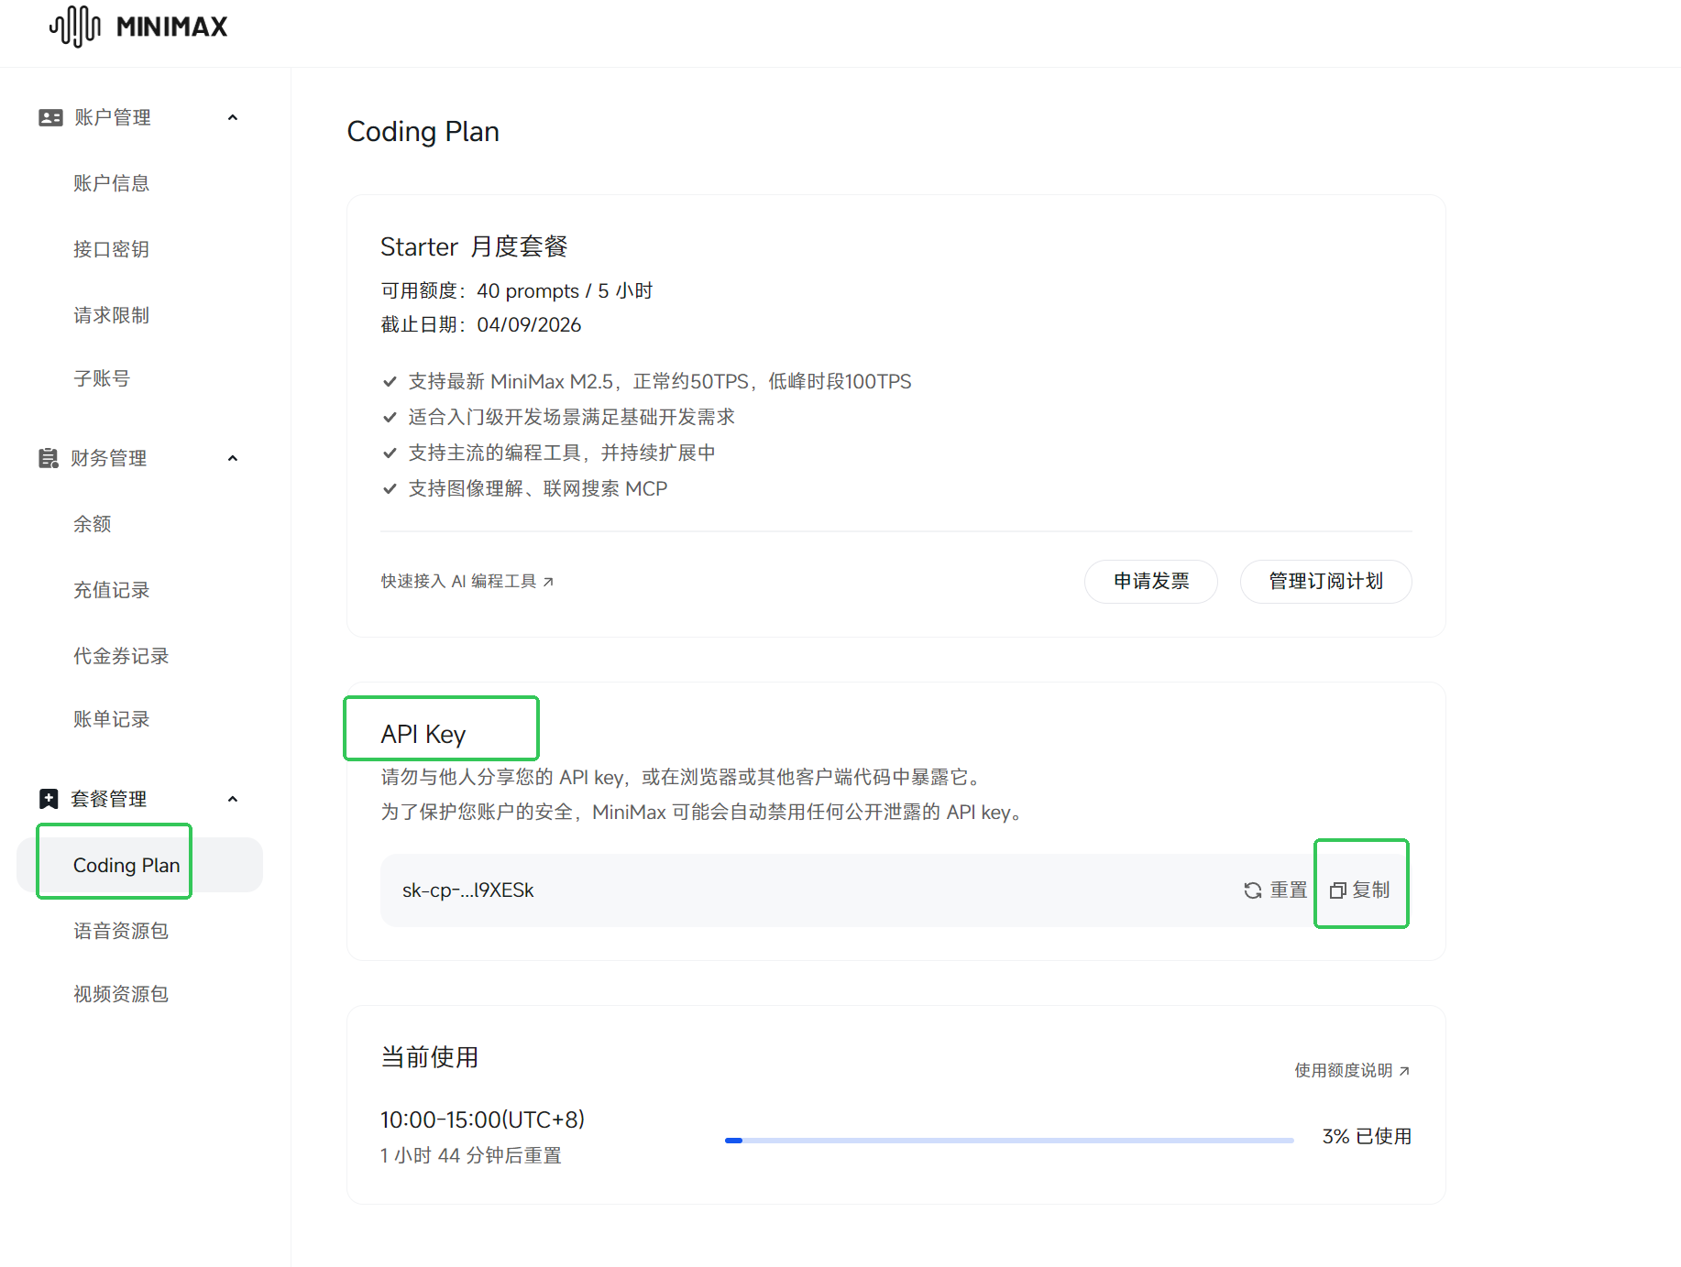Open 代金券记录 in the sidebar
Screen dimensions: 1681x1267
(121, 656)
